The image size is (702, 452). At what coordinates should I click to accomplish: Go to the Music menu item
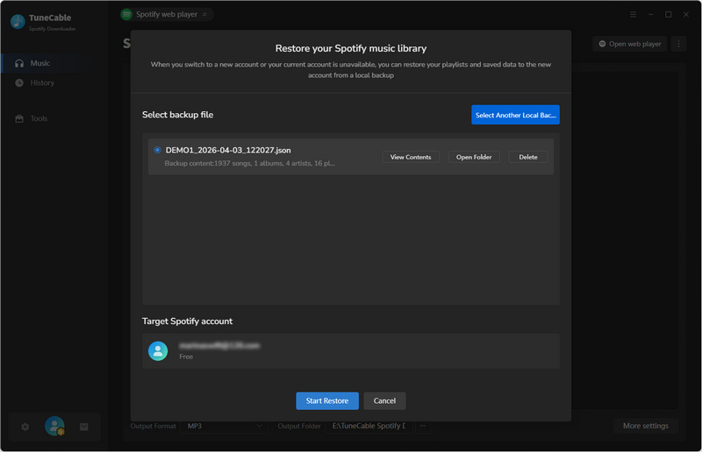[47, 63]
